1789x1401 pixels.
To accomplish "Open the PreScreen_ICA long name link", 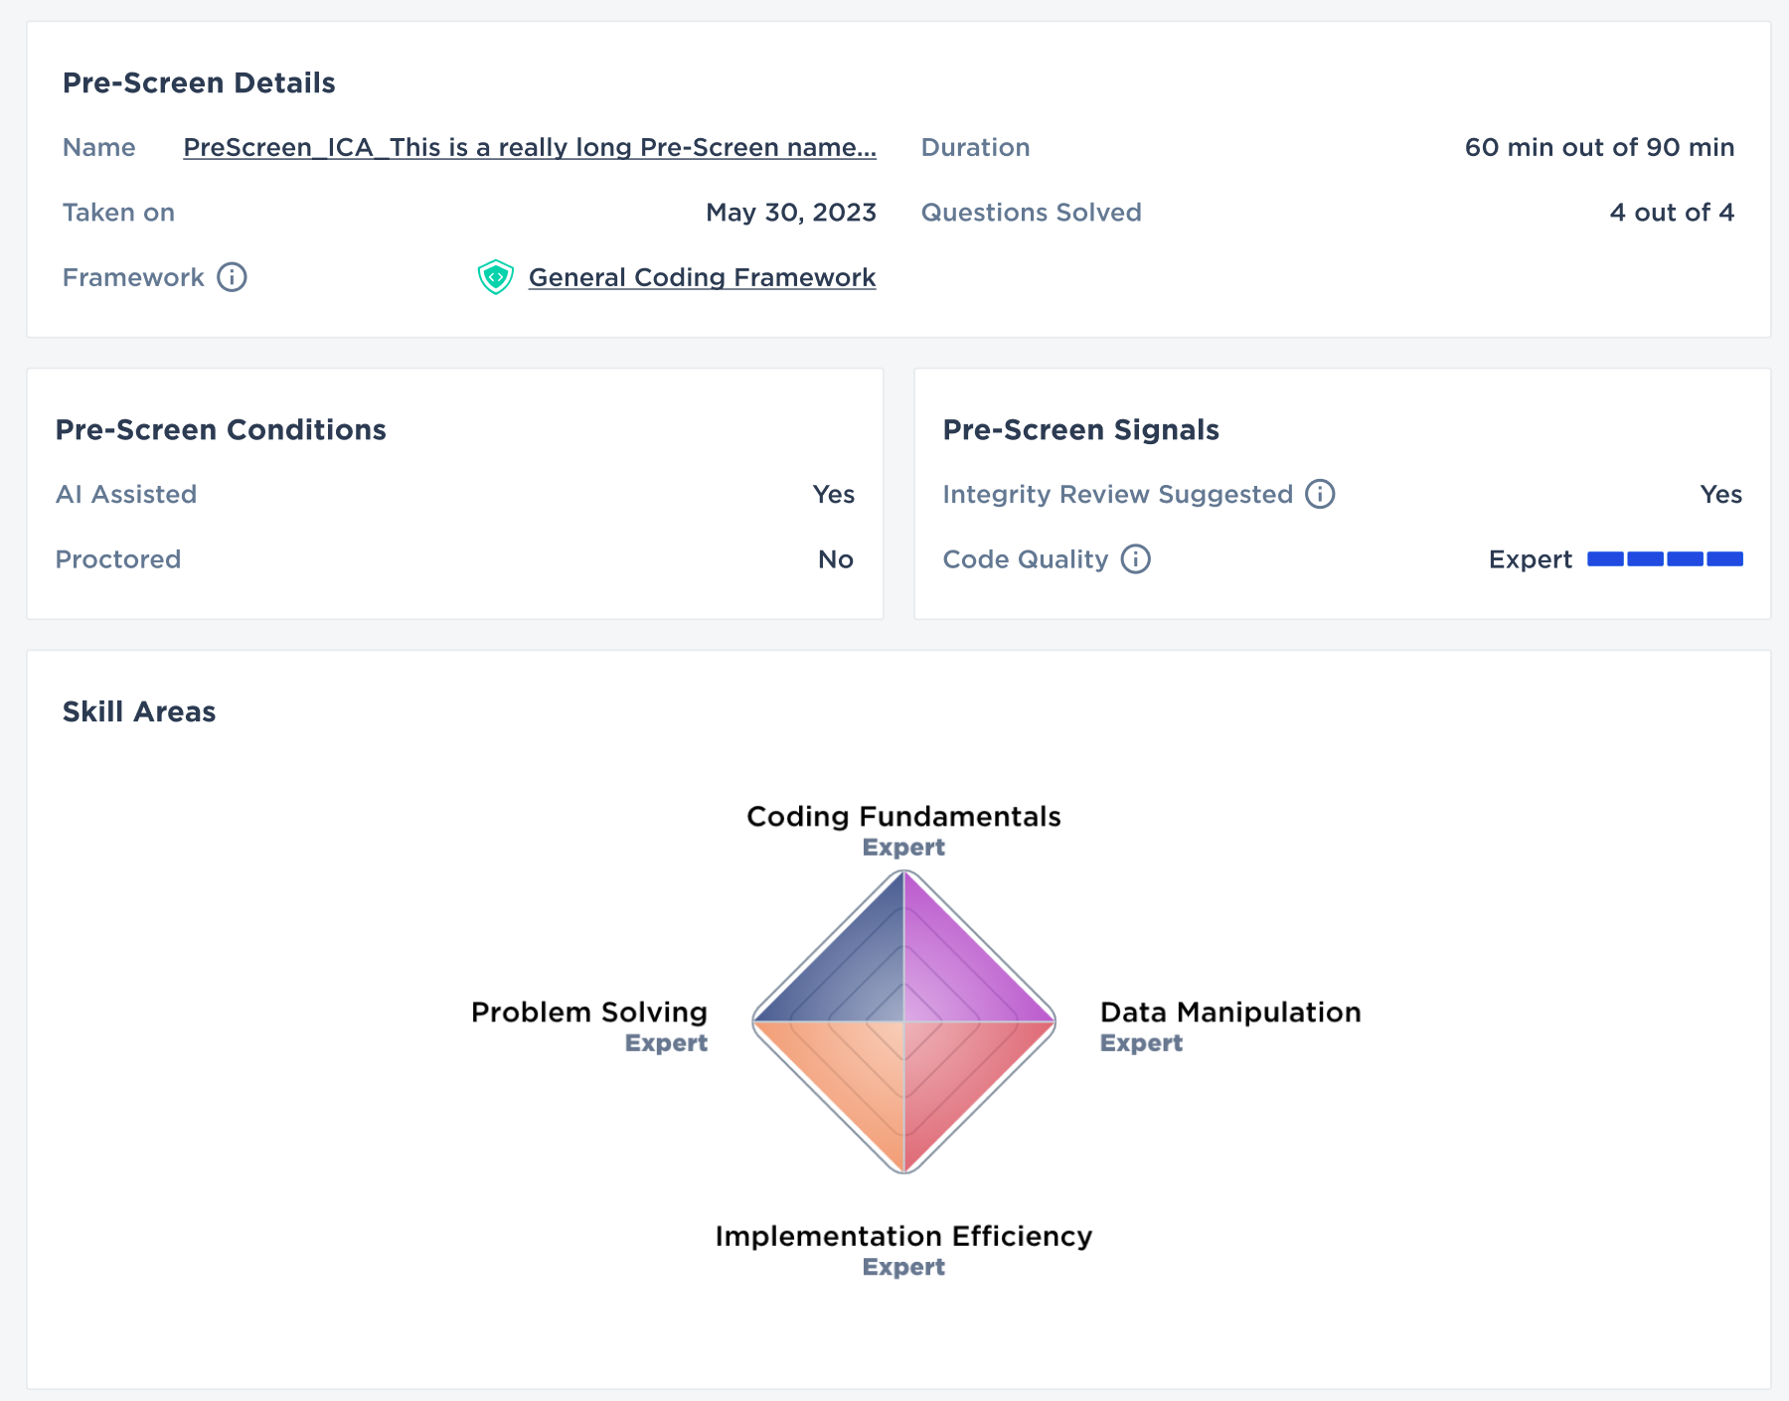I will (x=530, y=147).
